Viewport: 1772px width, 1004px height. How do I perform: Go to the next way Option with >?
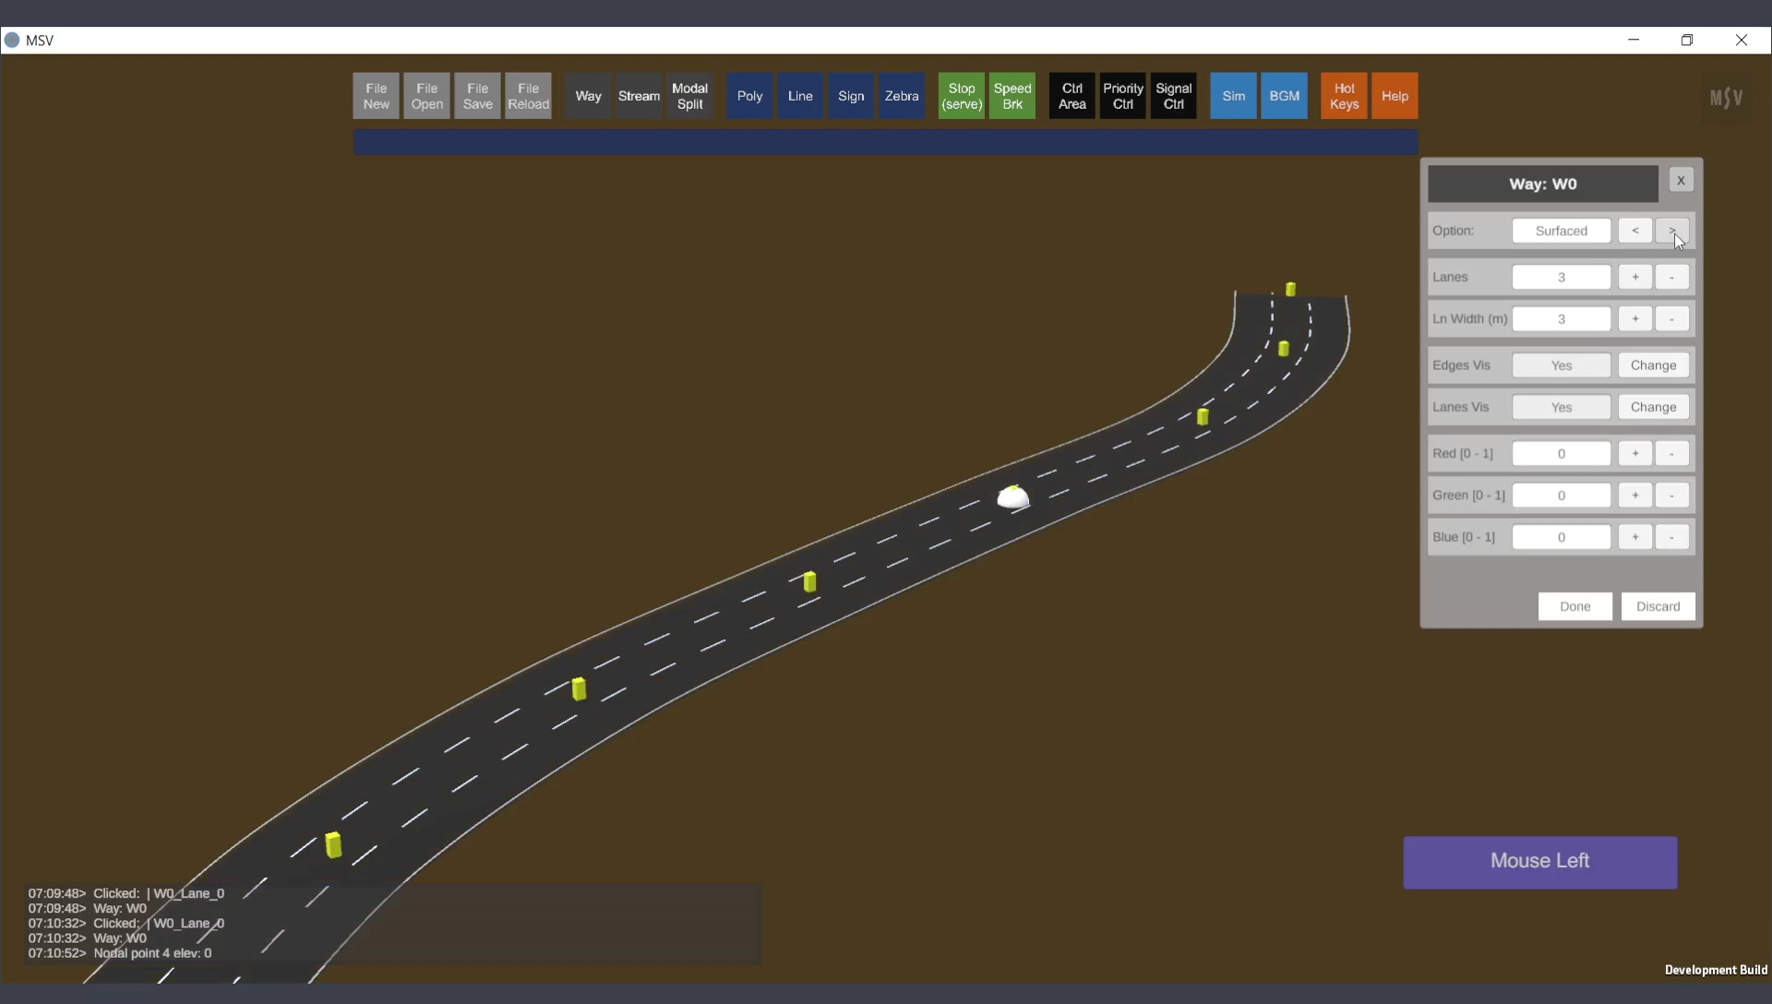[1671, 231]
